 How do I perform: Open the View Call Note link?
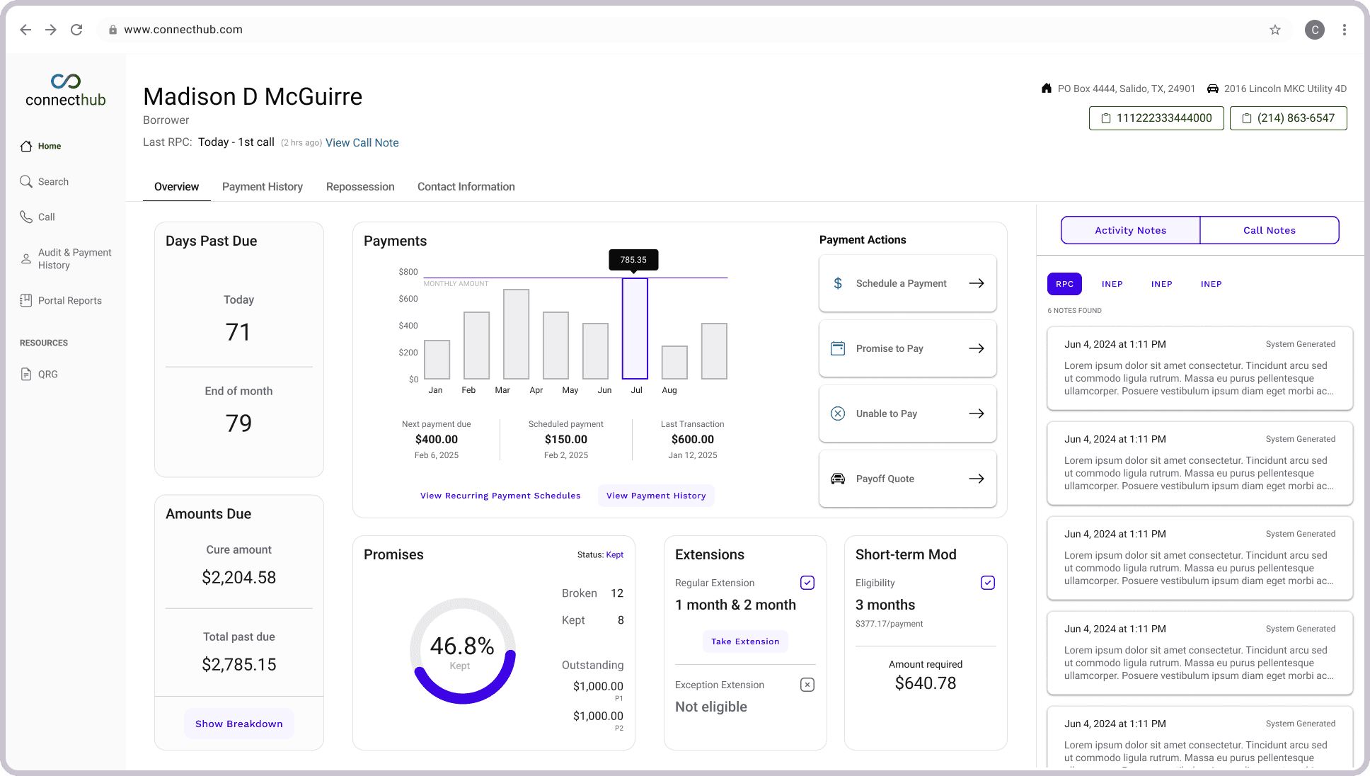[362, 142]
